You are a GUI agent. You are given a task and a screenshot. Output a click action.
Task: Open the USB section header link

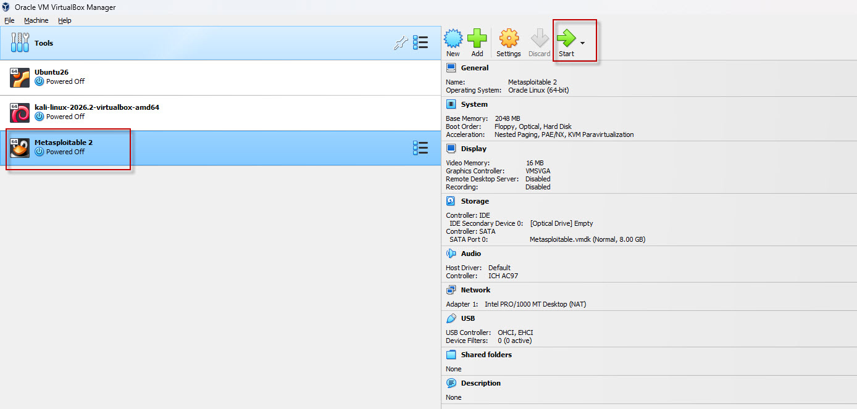468,318
